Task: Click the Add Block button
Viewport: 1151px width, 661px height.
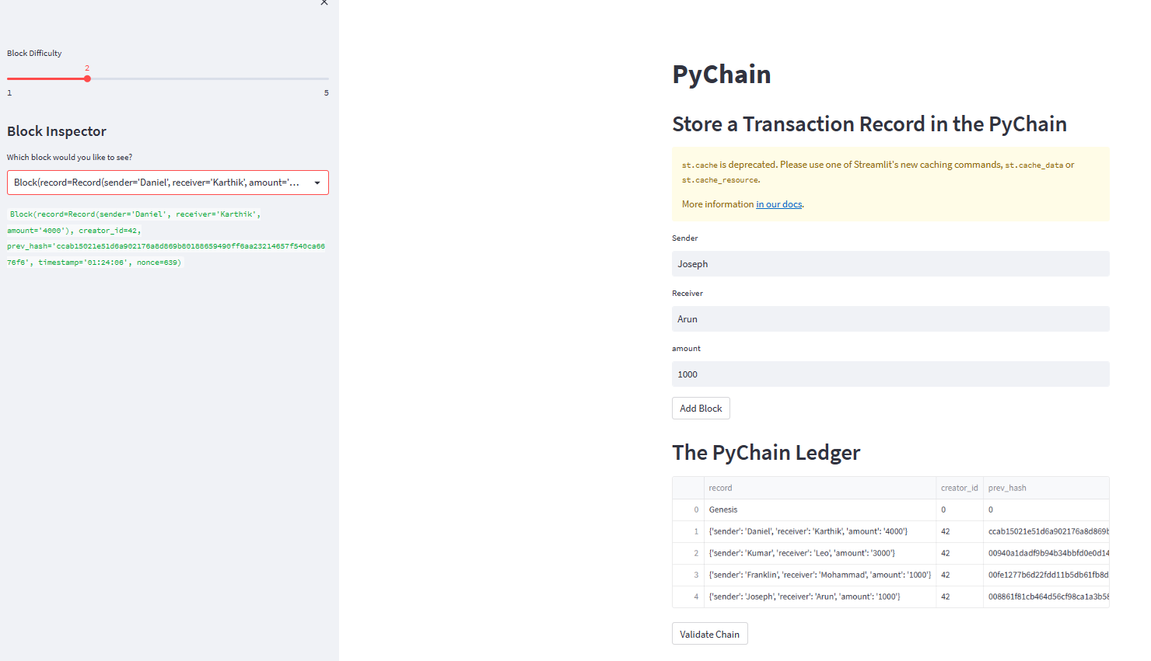Action: [700, 408]
